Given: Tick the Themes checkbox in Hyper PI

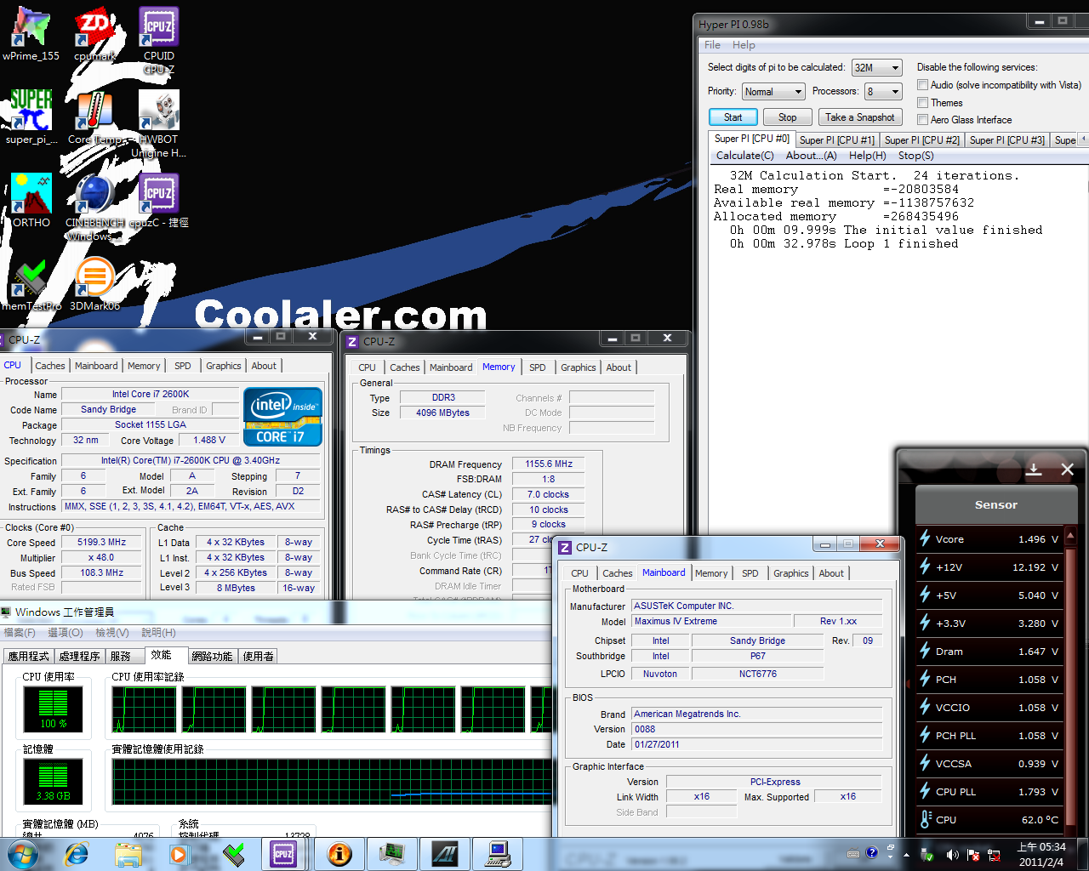Looking at the screenshot, I should pos(922,103).
